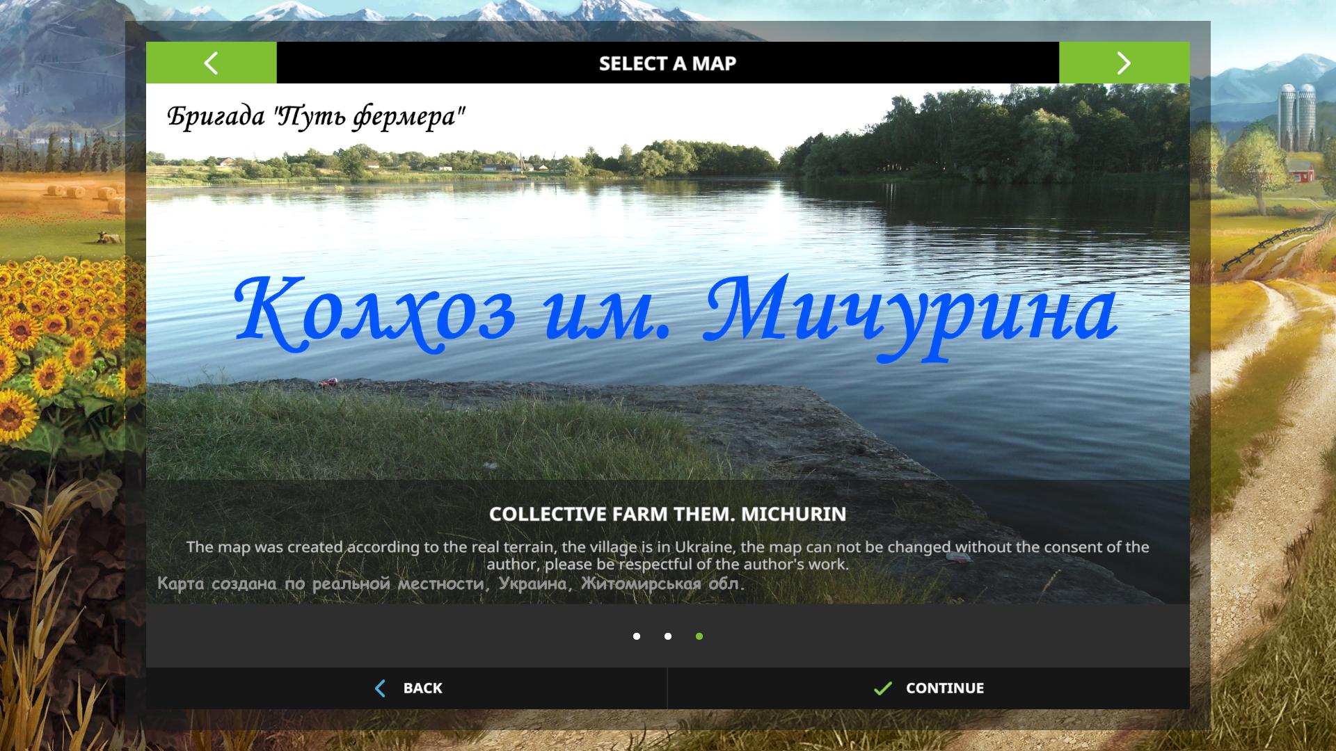
Task: Click the right arrow for next map
Action: [x=1124, y=63]
